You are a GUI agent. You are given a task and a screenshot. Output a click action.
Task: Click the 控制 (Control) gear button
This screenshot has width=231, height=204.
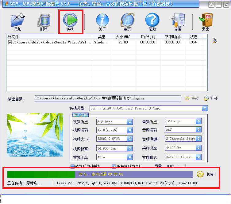tap(206, 174)
